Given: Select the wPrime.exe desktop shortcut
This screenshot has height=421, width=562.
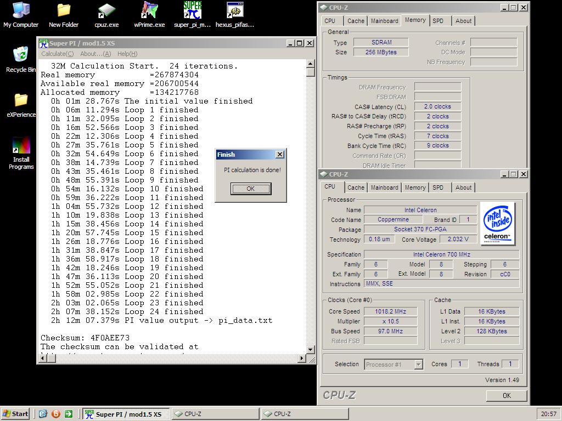Looking at the screenshot, I should point(149,15).
